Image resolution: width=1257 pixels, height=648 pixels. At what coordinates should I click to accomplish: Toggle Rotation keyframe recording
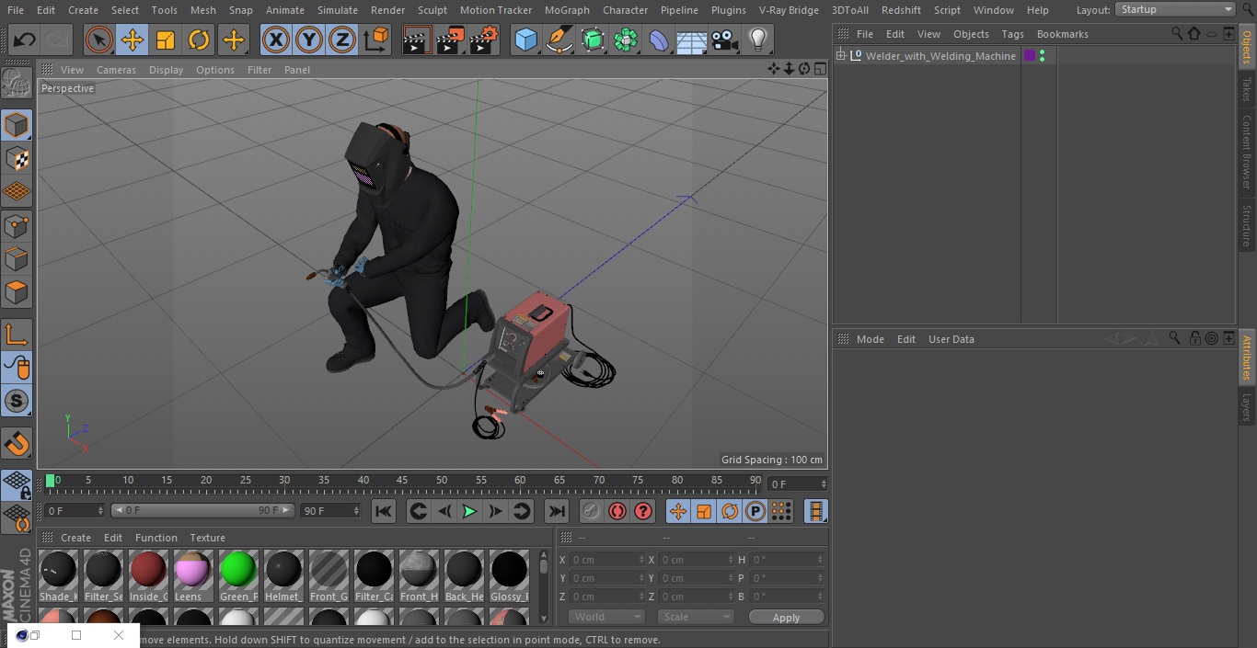point(730,511)
